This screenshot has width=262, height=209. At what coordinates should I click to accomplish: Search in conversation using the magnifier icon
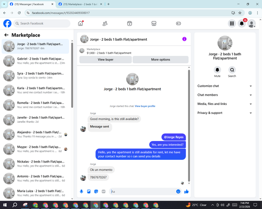click(232, 70)
